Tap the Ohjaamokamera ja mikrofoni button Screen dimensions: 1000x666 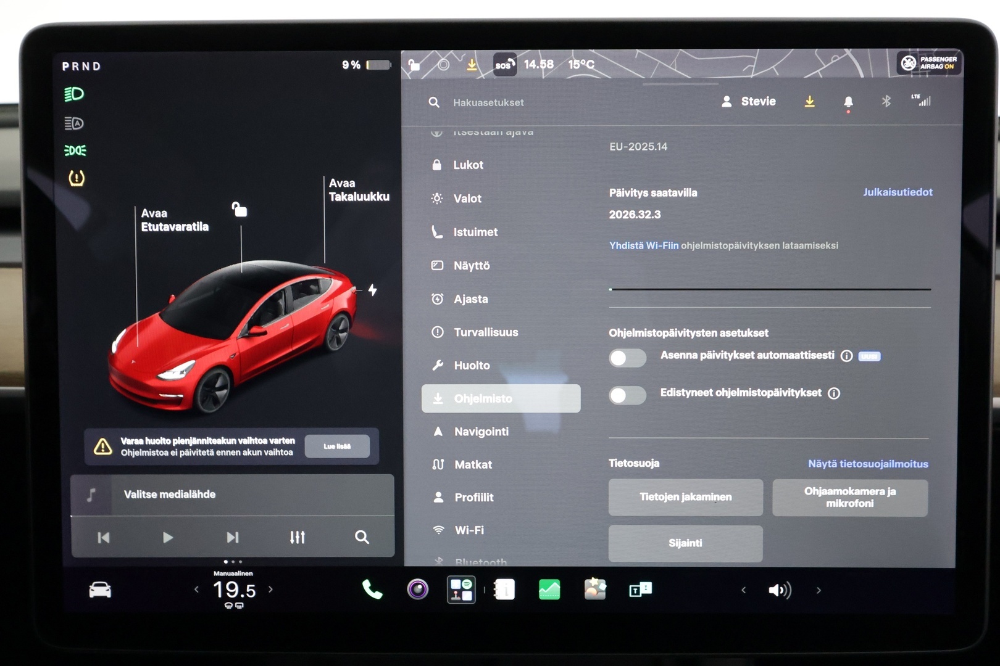[x=849, y=497]
